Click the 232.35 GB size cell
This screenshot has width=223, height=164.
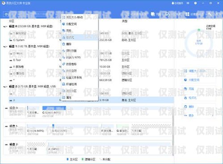pyautogui.click(x=105, y=40)
